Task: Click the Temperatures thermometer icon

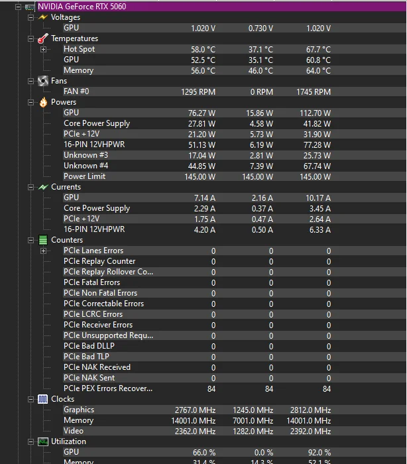Action: pos(43,38)
